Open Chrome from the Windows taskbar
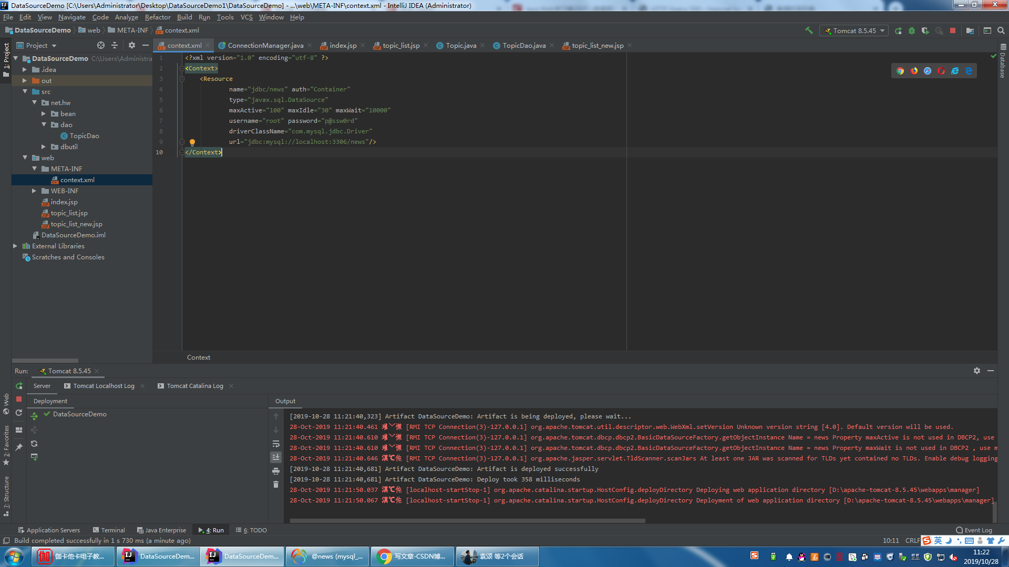 (413, 556)
